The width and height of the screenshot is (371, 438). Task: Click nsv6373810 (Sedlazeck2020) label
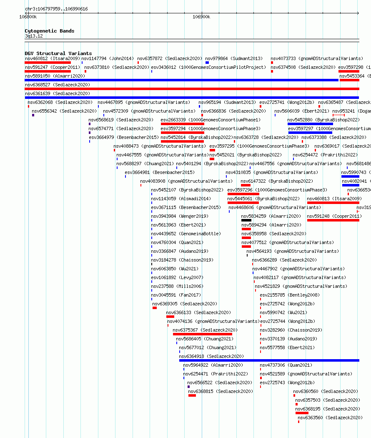coord(117,67)
